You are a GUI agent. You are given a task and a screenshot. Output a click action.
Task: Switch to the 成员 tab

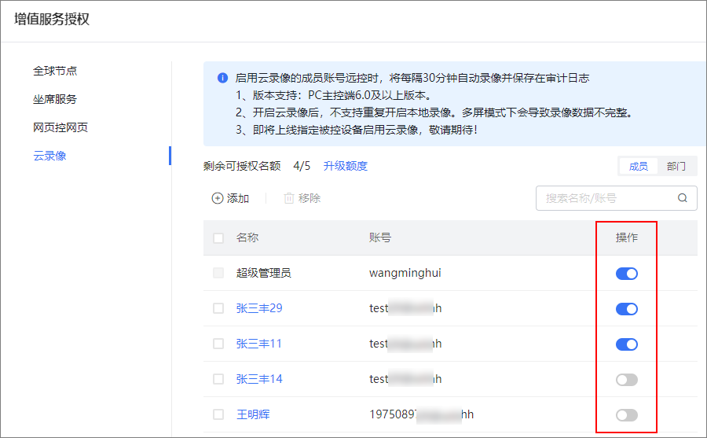pyautogui.click(x=639, y=166)
